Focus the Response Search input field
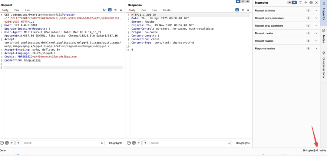Screen dimensions: 327x156 click(190, 143)
